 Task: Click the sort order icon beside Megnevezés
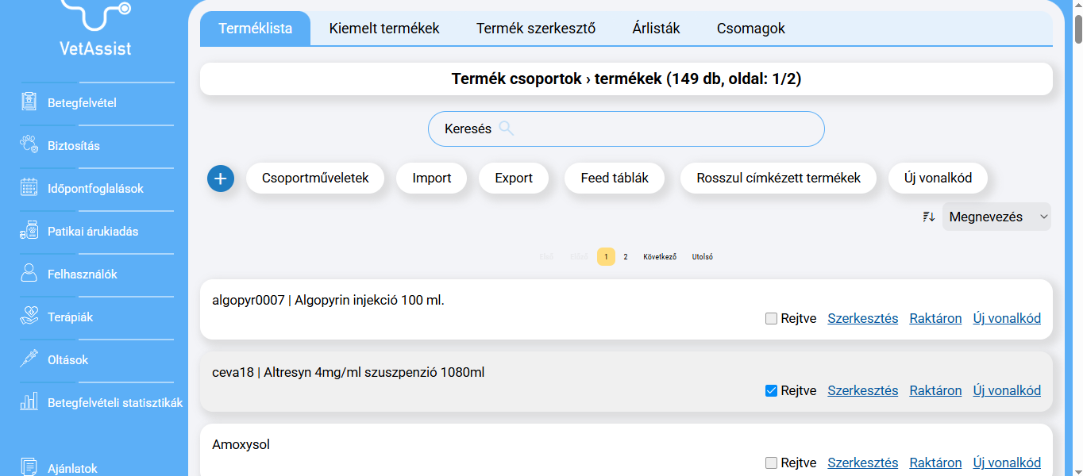pyautogui.click(x=928, y=217)
